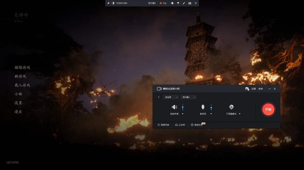Adjust the system sound volume slider
The height and width of the screenshot is (170, 304).
coord(183,107)
